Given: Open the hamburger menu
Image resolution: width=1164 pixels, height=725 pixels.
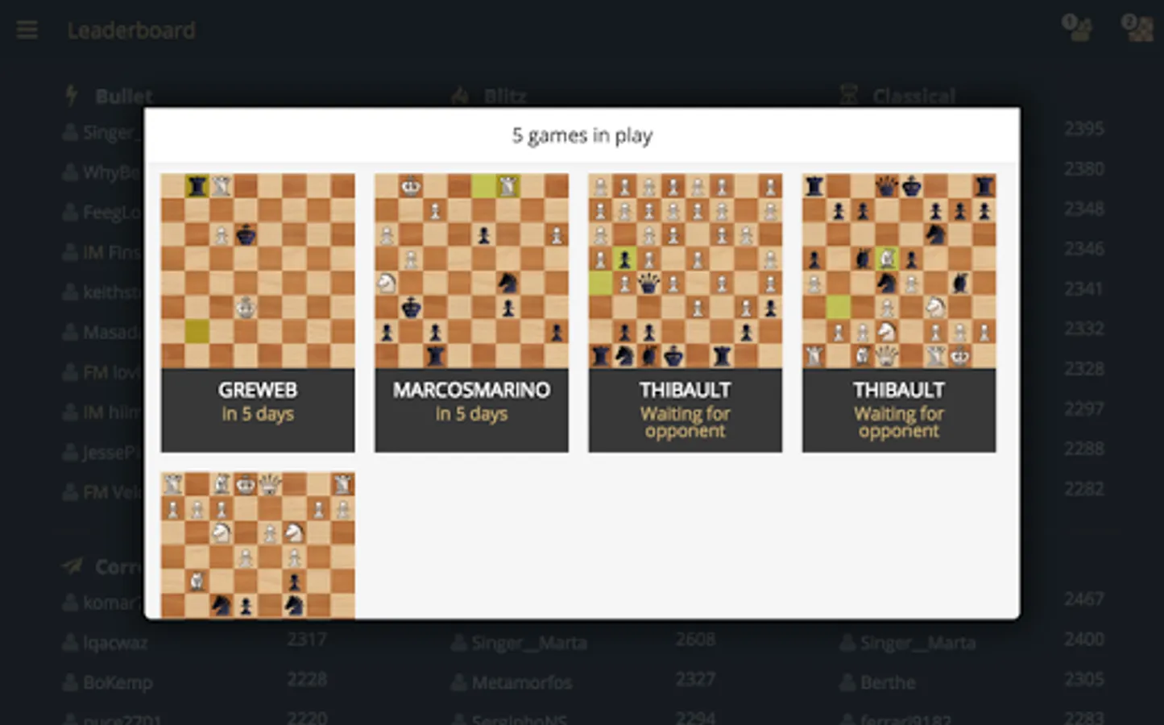Looking at the screenshot, I should point(27,30).
